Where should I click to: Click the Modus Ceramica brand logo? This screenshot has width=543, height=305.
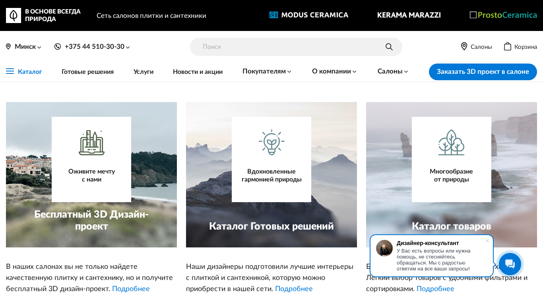pyautogui.click(x=309, y=15)
